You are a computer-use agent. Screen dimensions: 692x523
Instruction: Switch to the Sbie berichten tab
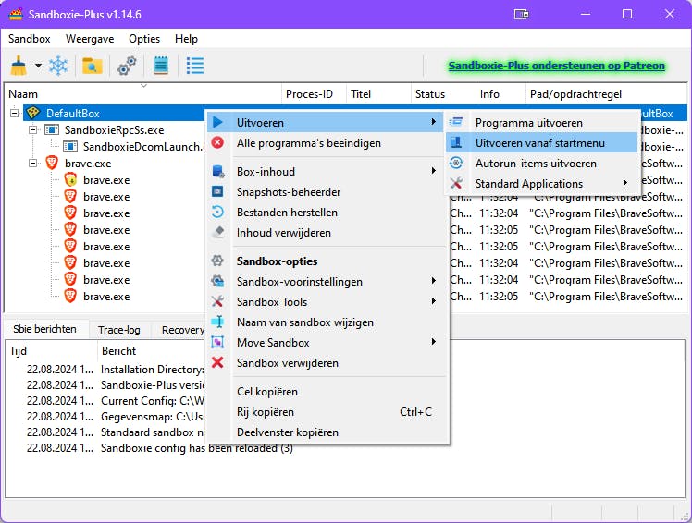[x=44, y=329]
